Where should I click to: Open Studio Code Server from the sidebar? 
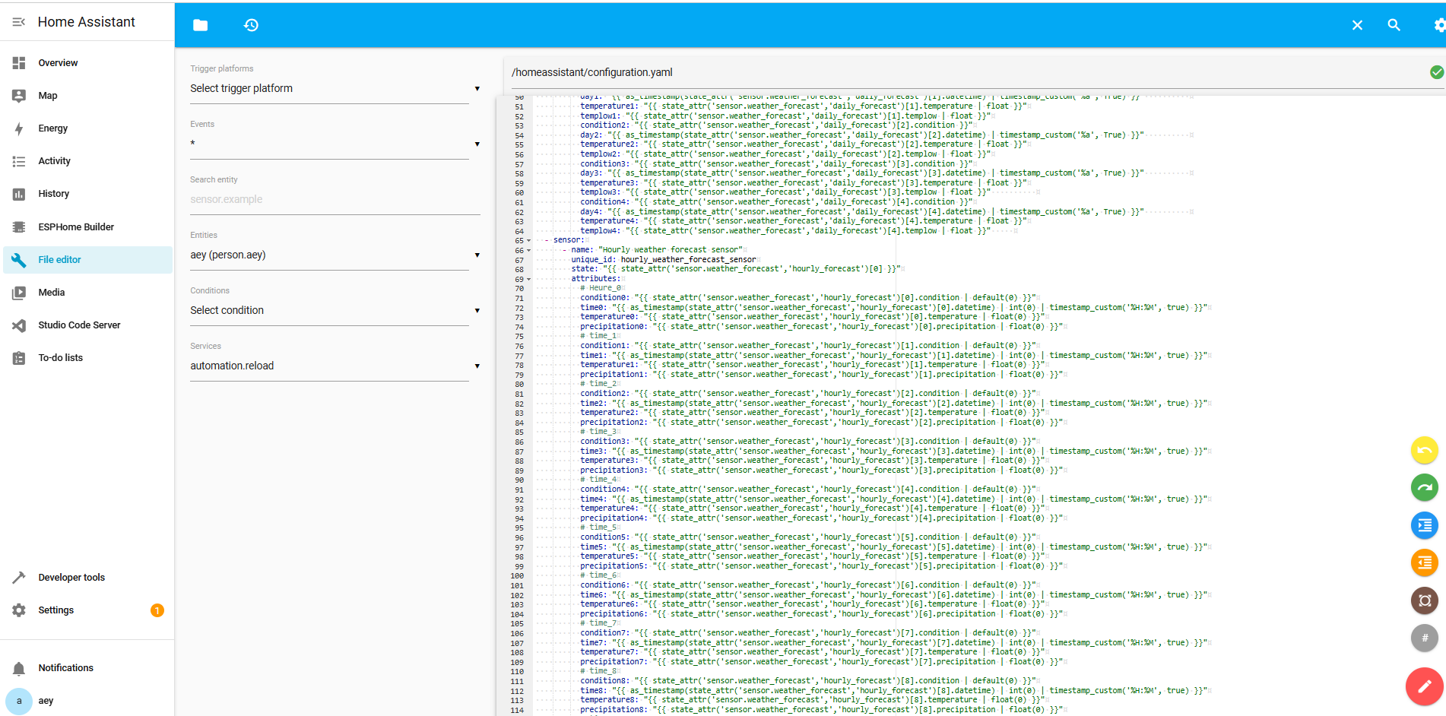coord(79,325)
